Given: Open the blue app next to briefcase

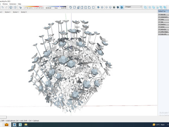Looking at the screenshot, I should point(14,125).
